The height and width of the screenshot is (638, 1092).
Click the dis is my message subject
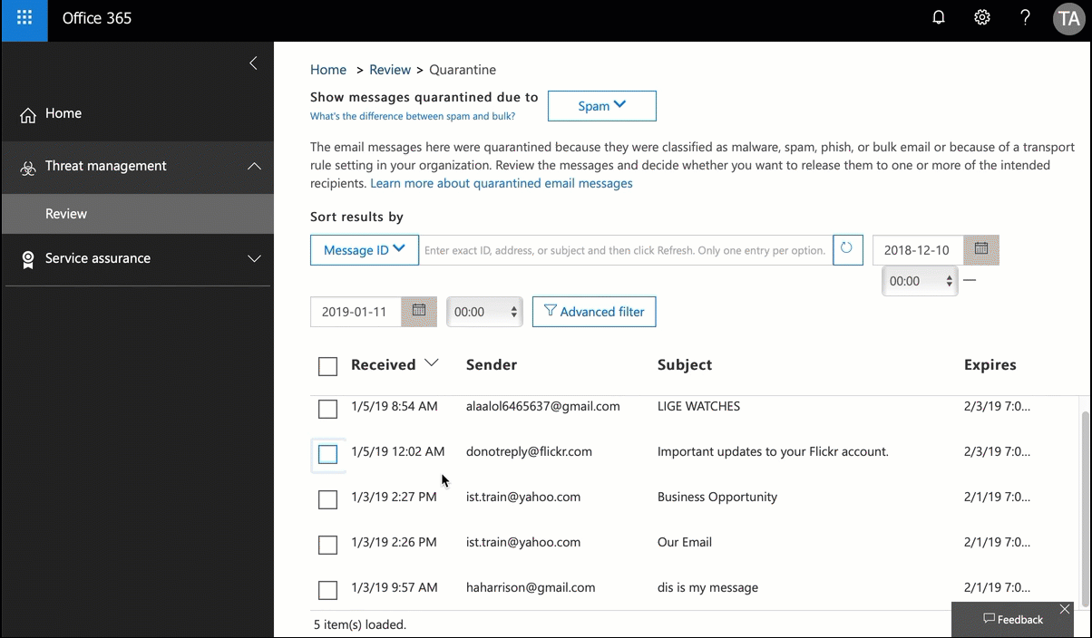[707, 587]
